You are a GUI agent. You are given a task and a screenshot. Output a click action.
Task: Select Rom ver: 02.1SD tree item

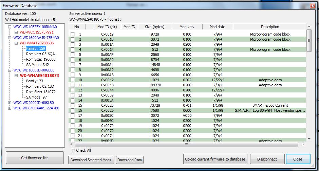40,86
